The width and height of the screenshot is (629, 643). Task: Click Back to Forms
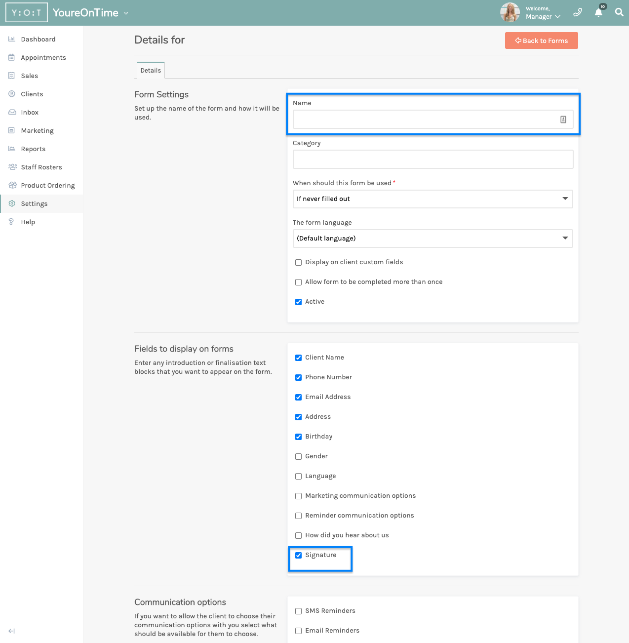point(541,40)
